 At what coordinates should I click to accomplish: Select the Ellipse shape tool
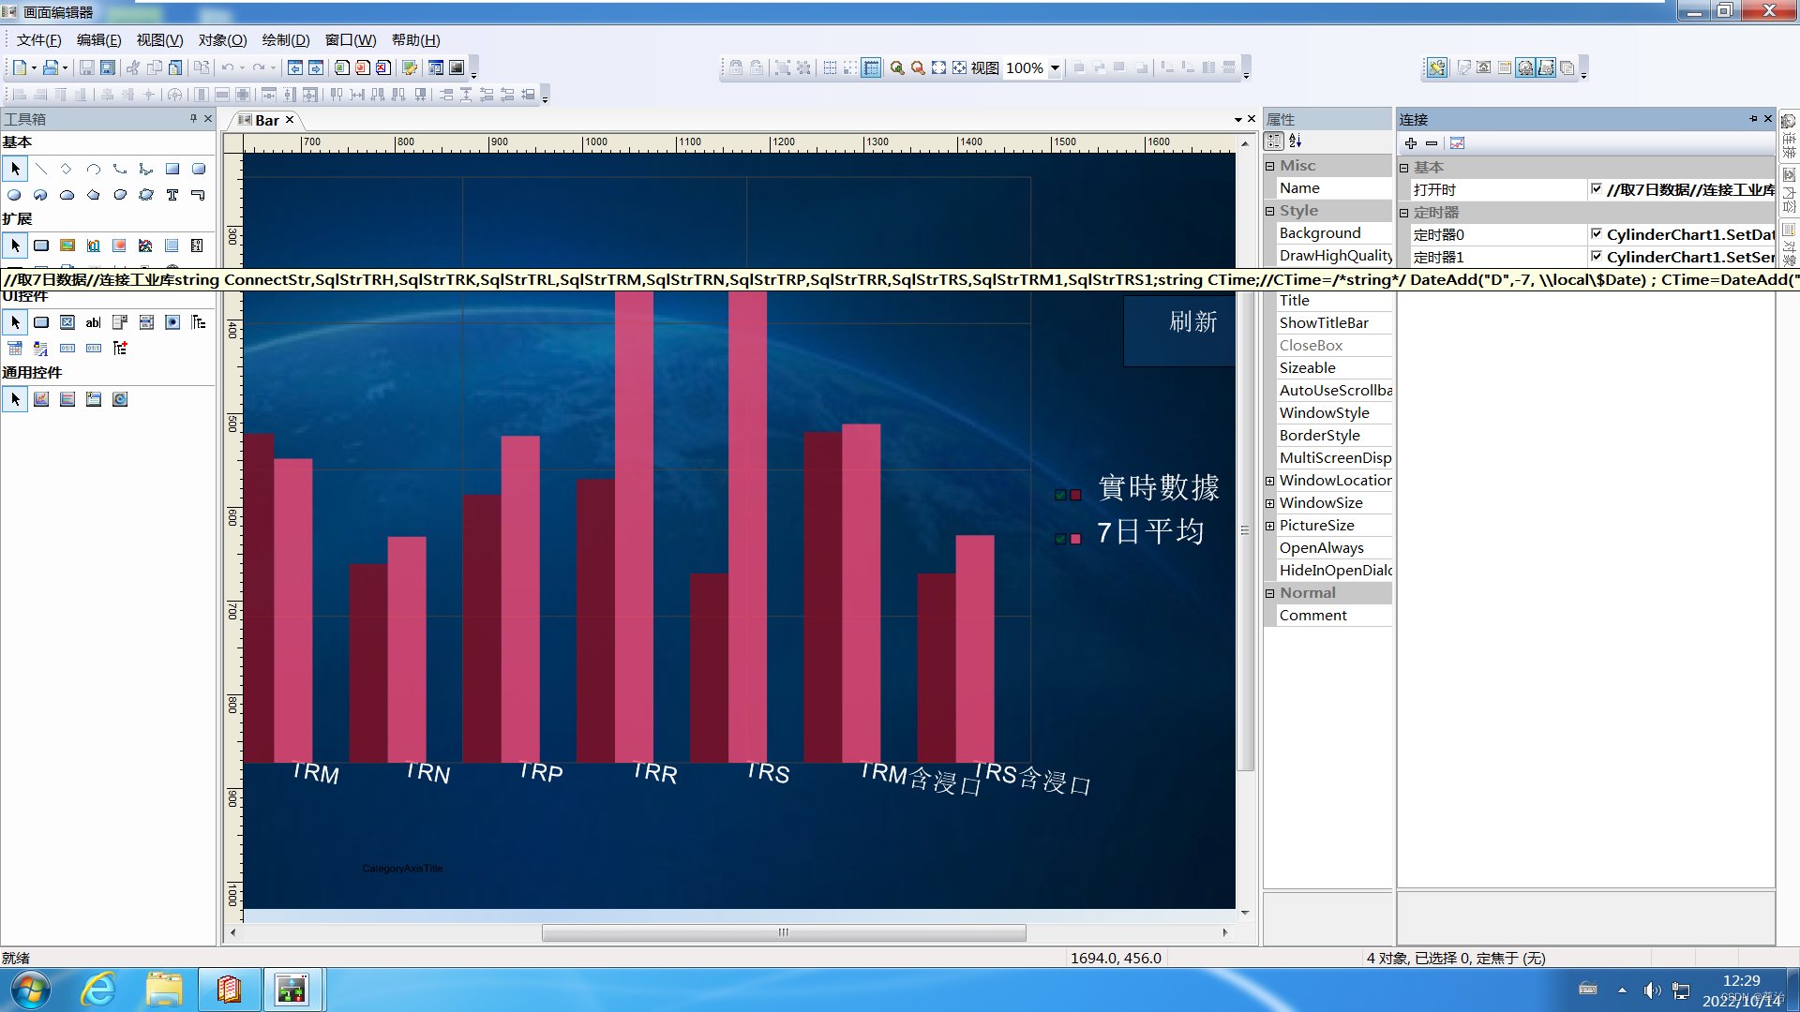[x=14, y=195]
